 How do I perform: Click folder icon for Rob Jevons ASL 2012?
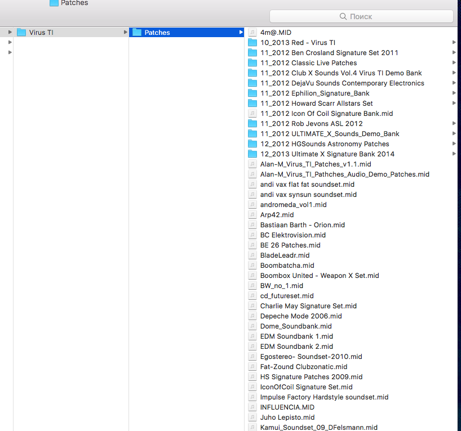click(x=252, y=124)
